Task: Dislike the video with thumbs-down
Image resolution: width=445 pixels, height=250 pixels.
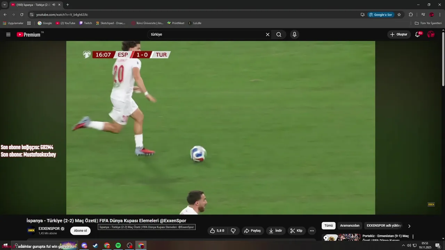Action: point(233,231)
